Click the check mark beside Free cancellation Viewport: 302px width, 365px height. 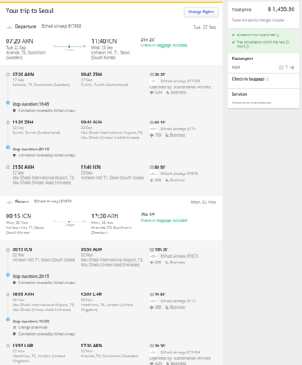click(x=233, y=42)
